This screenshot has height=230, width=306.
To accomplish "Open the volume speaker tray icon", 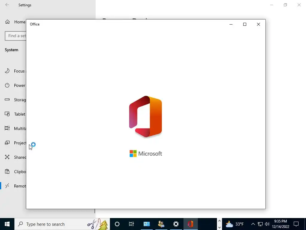I will pyautogui.click(x=267, y=224).
